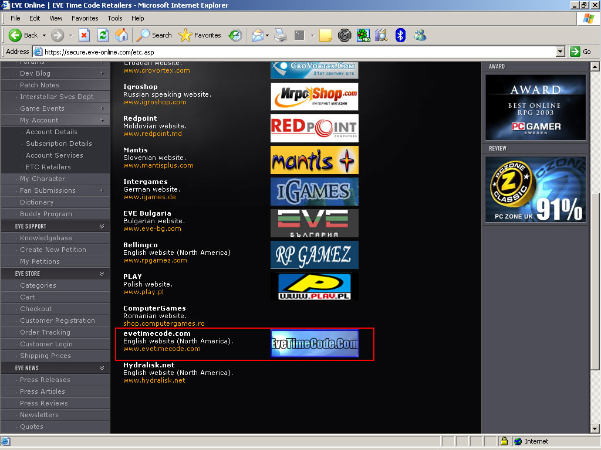This screenshot has width=601, height=450.
Task: Click the Back arrow icon
Action: coord(15,35)
